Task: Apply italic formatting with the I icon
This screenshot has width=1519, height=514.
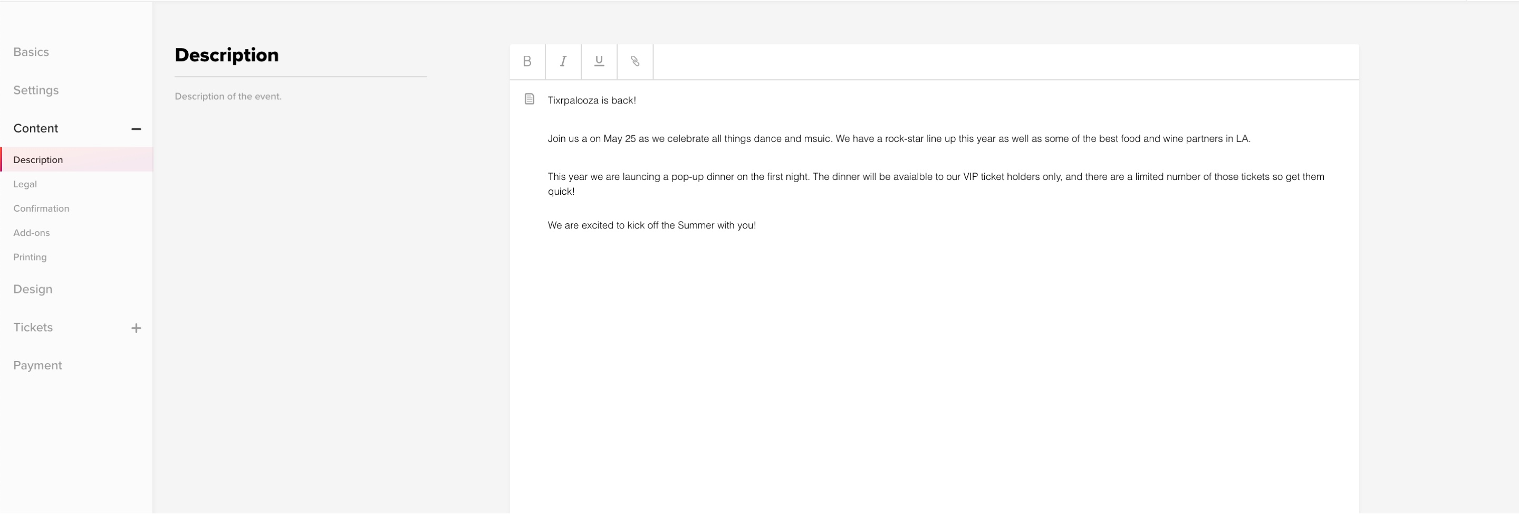Action: [563, 61]
